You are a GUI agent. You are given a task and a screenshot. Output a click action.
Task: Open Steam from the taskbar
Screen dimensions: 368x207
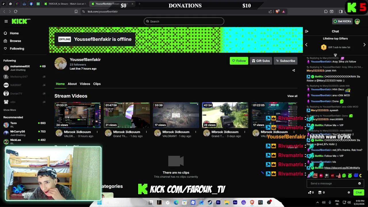coord(210,202)
